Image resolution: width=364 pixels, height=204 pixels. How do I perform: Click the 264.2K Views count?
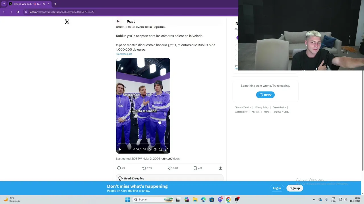tap(171, 159)
